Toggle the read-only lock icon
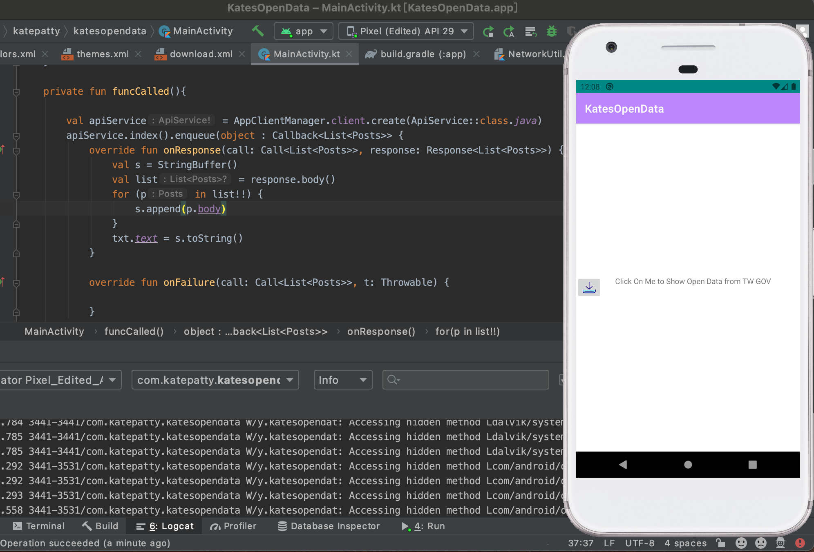 (x=720, y=543)
